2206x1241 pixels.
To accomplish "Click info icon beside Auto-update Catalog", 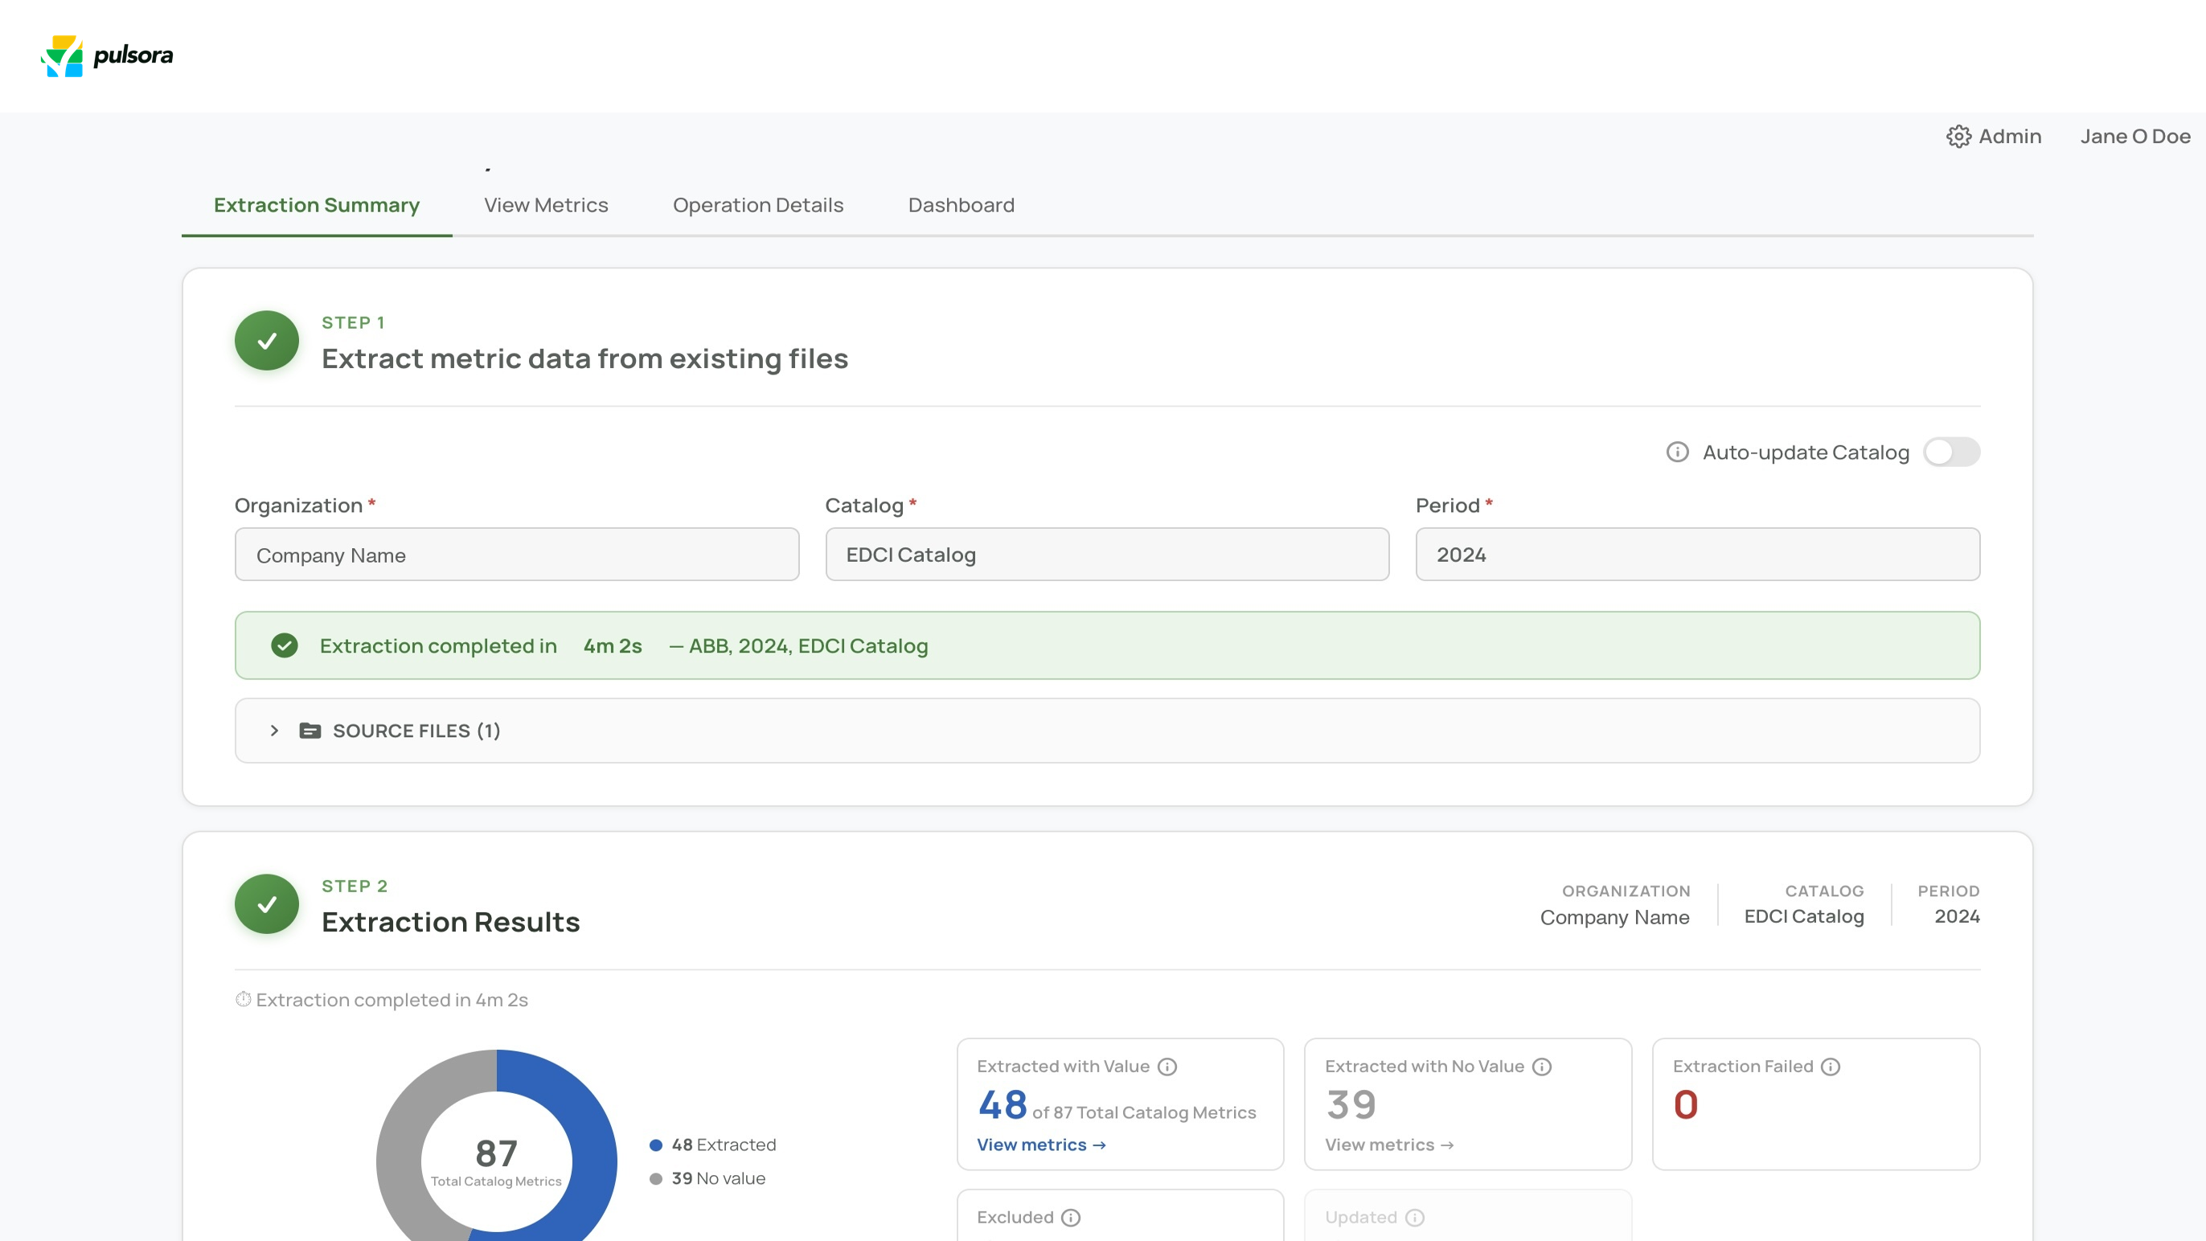I will 1677,453.
